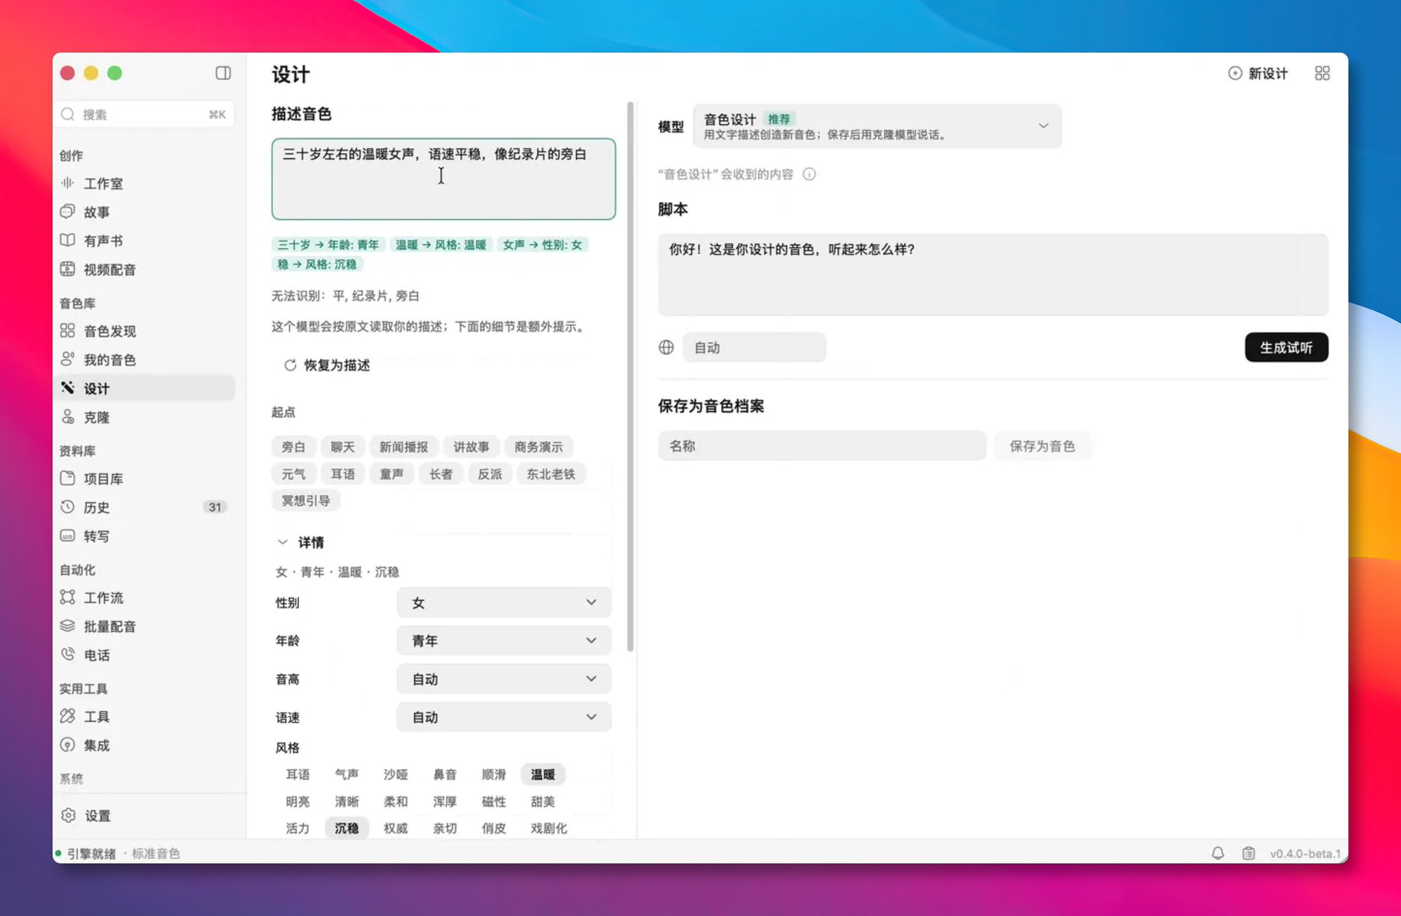
Task: Open 故事 in the sidebar
Action: point(96,212)
